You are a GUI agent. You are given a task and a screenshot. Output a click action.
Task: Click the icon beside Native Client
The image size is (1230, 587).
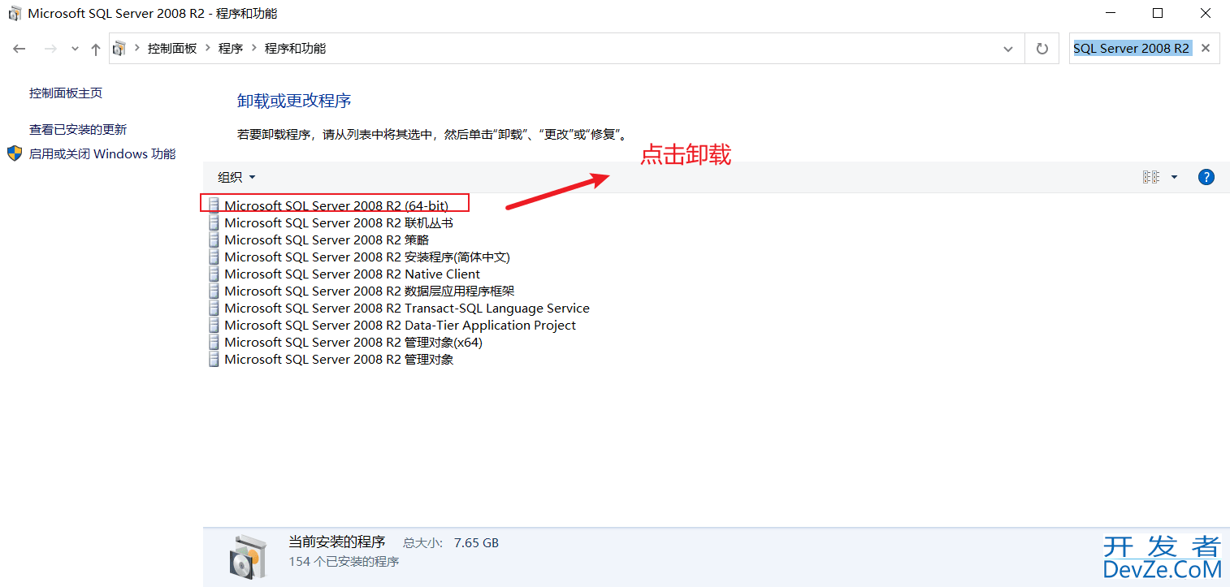[214, 274]
